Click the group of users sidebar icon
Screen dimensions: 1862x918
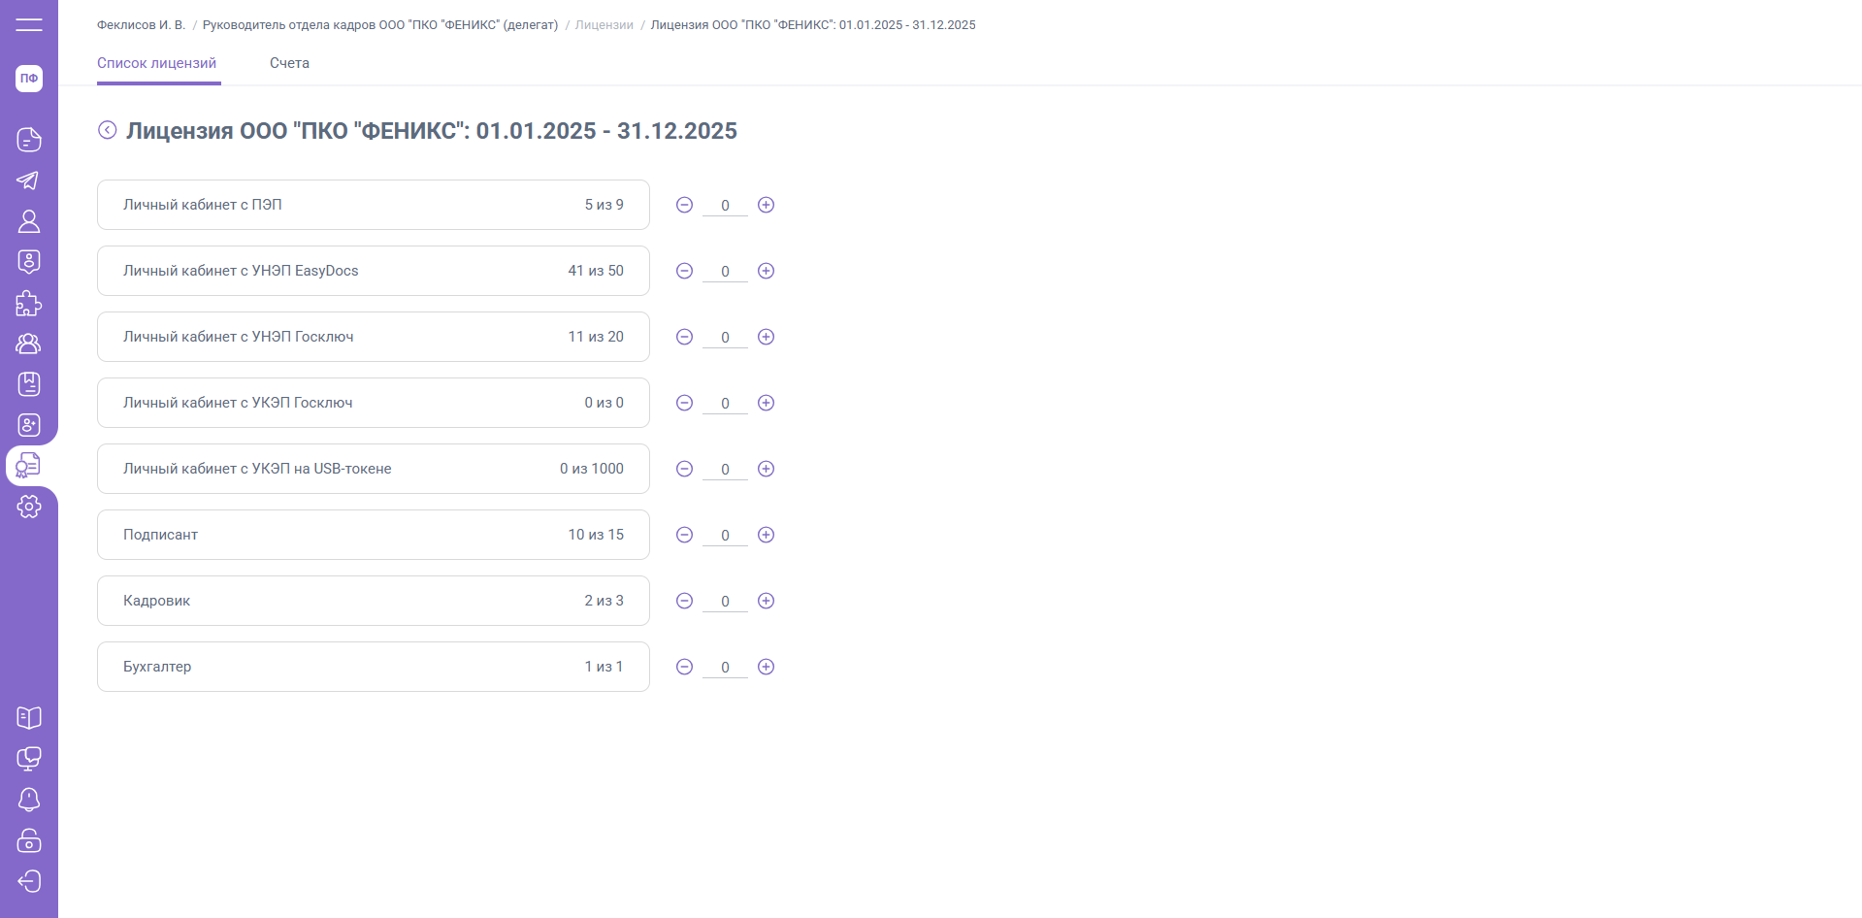click(29, 344)
